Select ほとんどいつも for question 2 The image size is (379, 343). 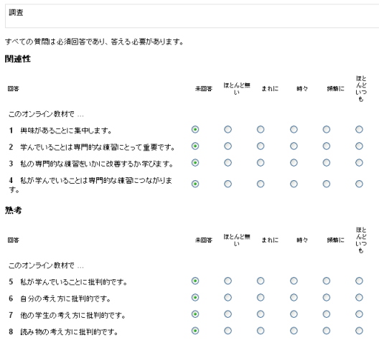coord(359,146)
